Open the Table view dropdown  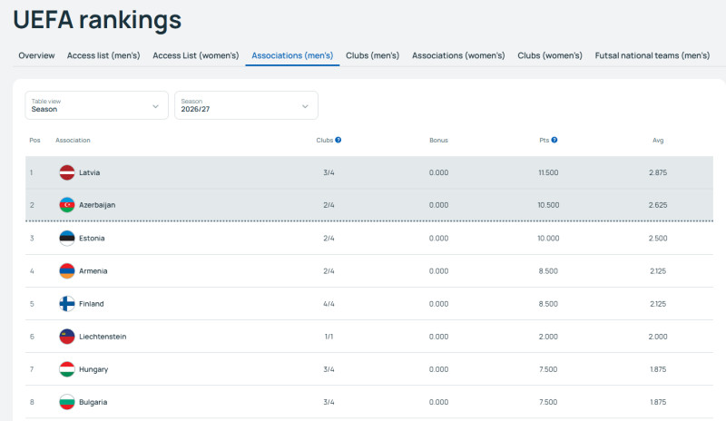[96, 105]
